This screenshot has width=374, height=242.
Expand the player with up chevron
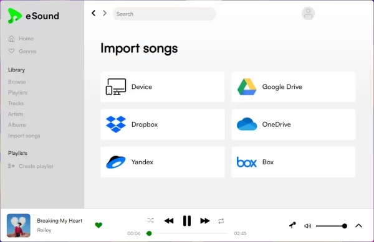click(359, 226)
